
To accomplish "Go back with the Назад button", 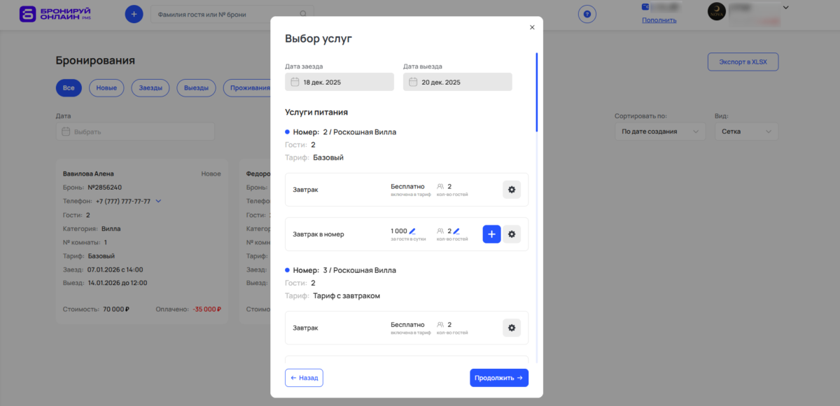I will 304,378.
